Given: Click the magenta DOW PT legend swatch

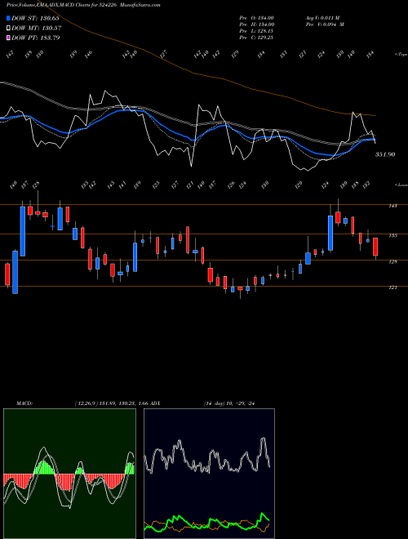Looking at the screenshot, I should [9, 38].
